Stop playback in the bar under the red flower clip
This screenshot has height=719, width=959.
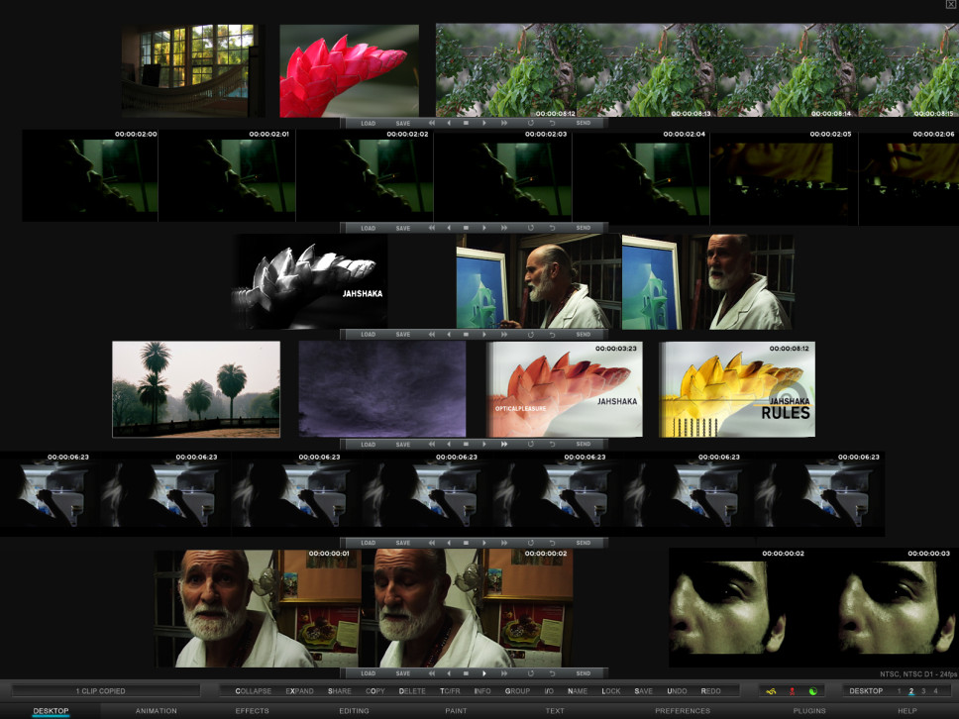pyautogui.click(x=466, y=123)
